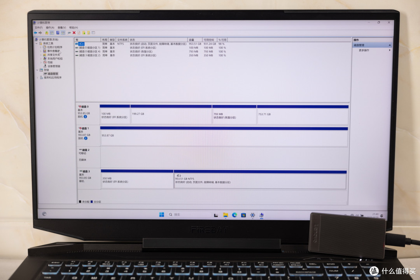Select the 953.87 GB partition on 磁盘 1
420x280 pixels.
click(224, 136)
